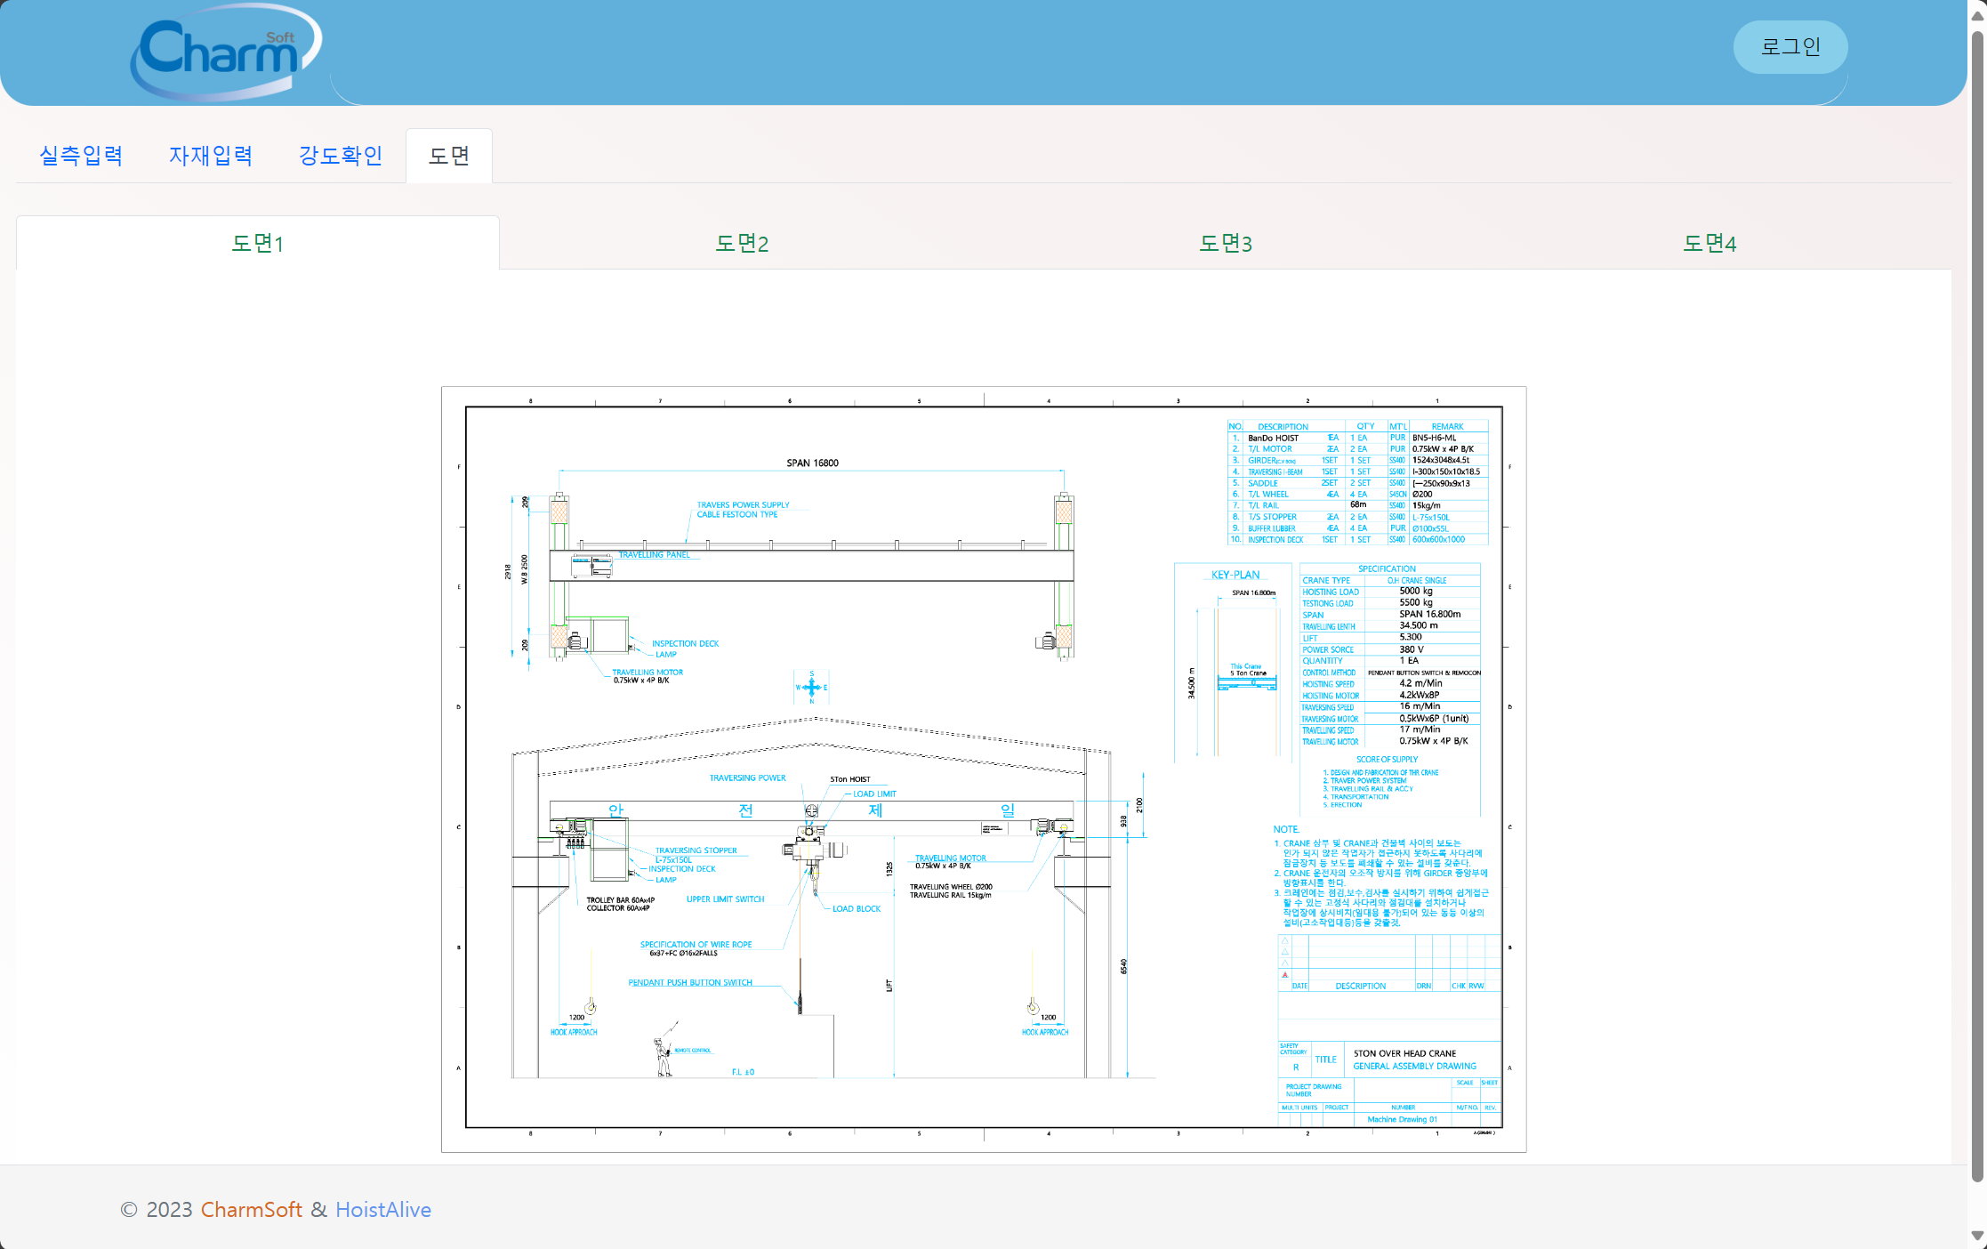This screenshot has width=1987, height=1249.
Task: Click the scrollbar down arrow
Action: point(1977,1236)
